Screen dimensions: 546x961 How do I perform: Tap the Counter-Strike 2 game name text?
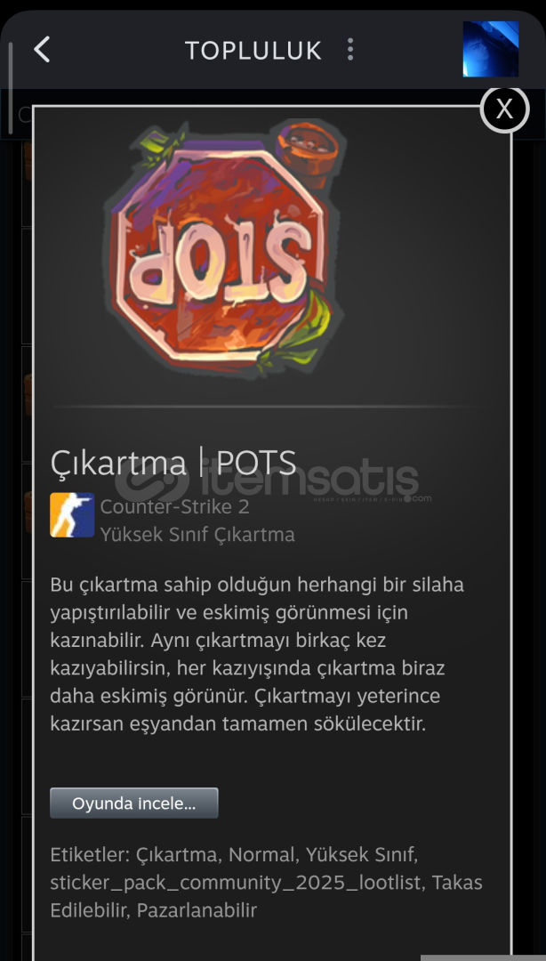tap(174, 507)
